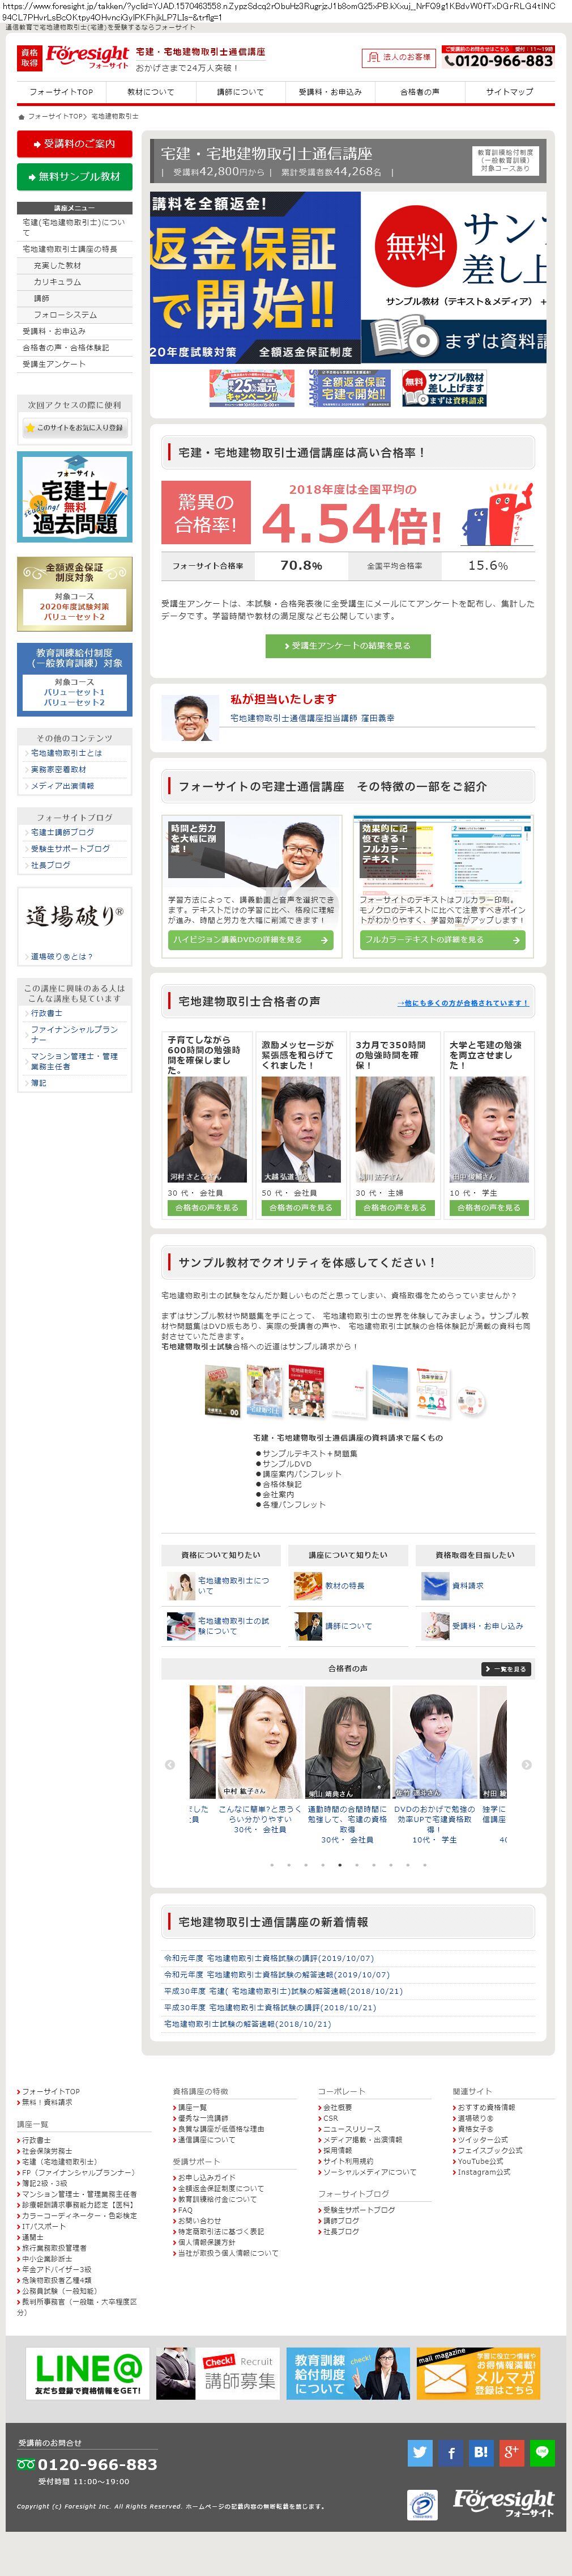
Task: Click the privacy mark badge in footer
Action: coord(422,2504)
